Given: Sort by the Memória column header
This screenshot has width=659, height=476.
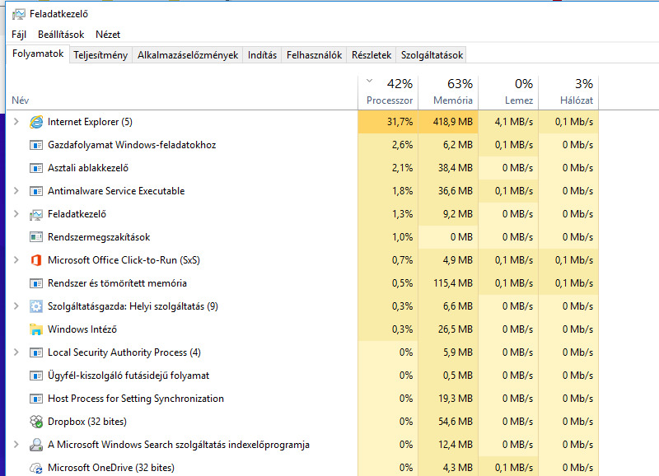Looking at the screenshot, I should [x=448, y=92].
